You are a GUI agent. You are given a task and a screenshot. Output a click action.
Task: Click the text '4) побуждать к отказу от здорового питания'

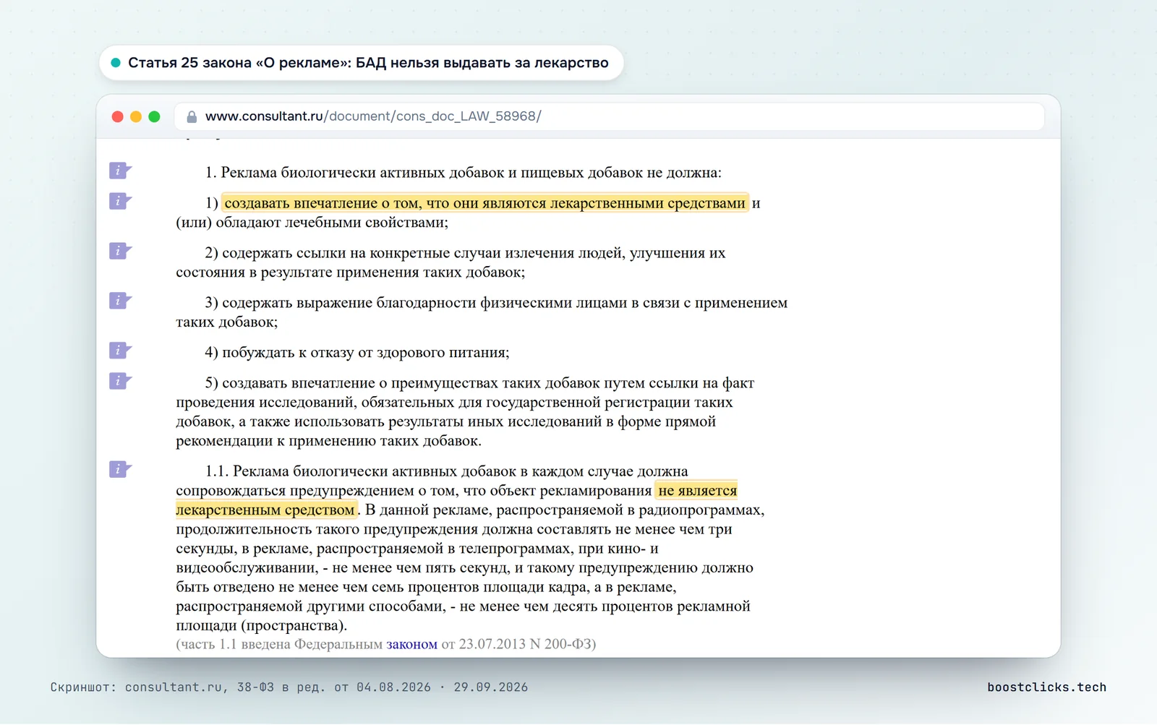tap(357, 353)
